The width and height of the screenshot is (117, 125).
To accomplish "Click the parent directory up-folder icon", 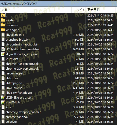I will tap(3, 15).
